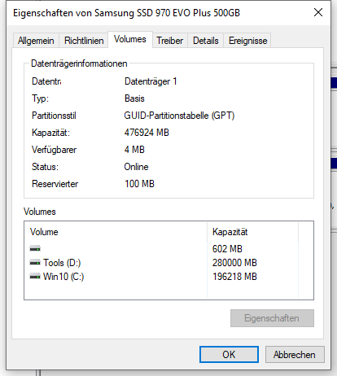Select the Win10 (C:) volume label
337x376 pixels.
point(63,277)
